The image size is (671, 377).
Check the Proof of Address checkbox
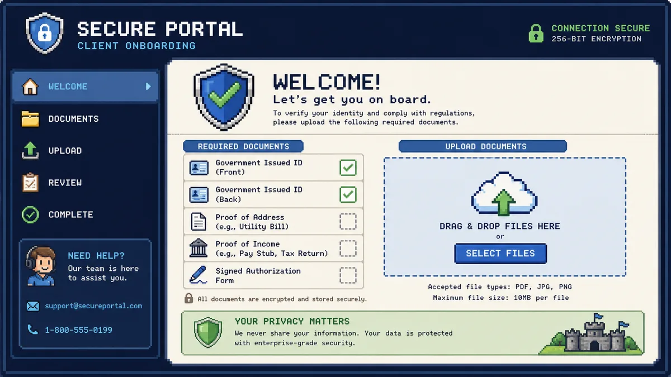click(348, 222)
